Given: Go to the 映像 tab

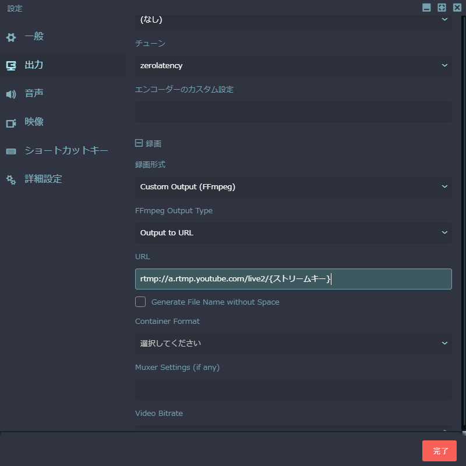Looking at the screenshot, I should tap(63, 122).
